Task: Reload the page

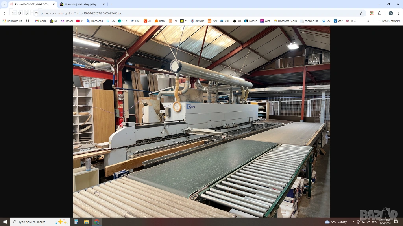Action: [x=20, y=13]
